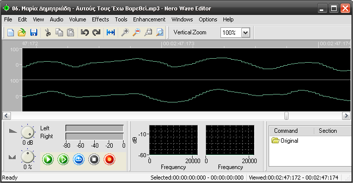Viewport: 353px width, 183px height.
Task: Open the File menu
Action: pos(8,19)
